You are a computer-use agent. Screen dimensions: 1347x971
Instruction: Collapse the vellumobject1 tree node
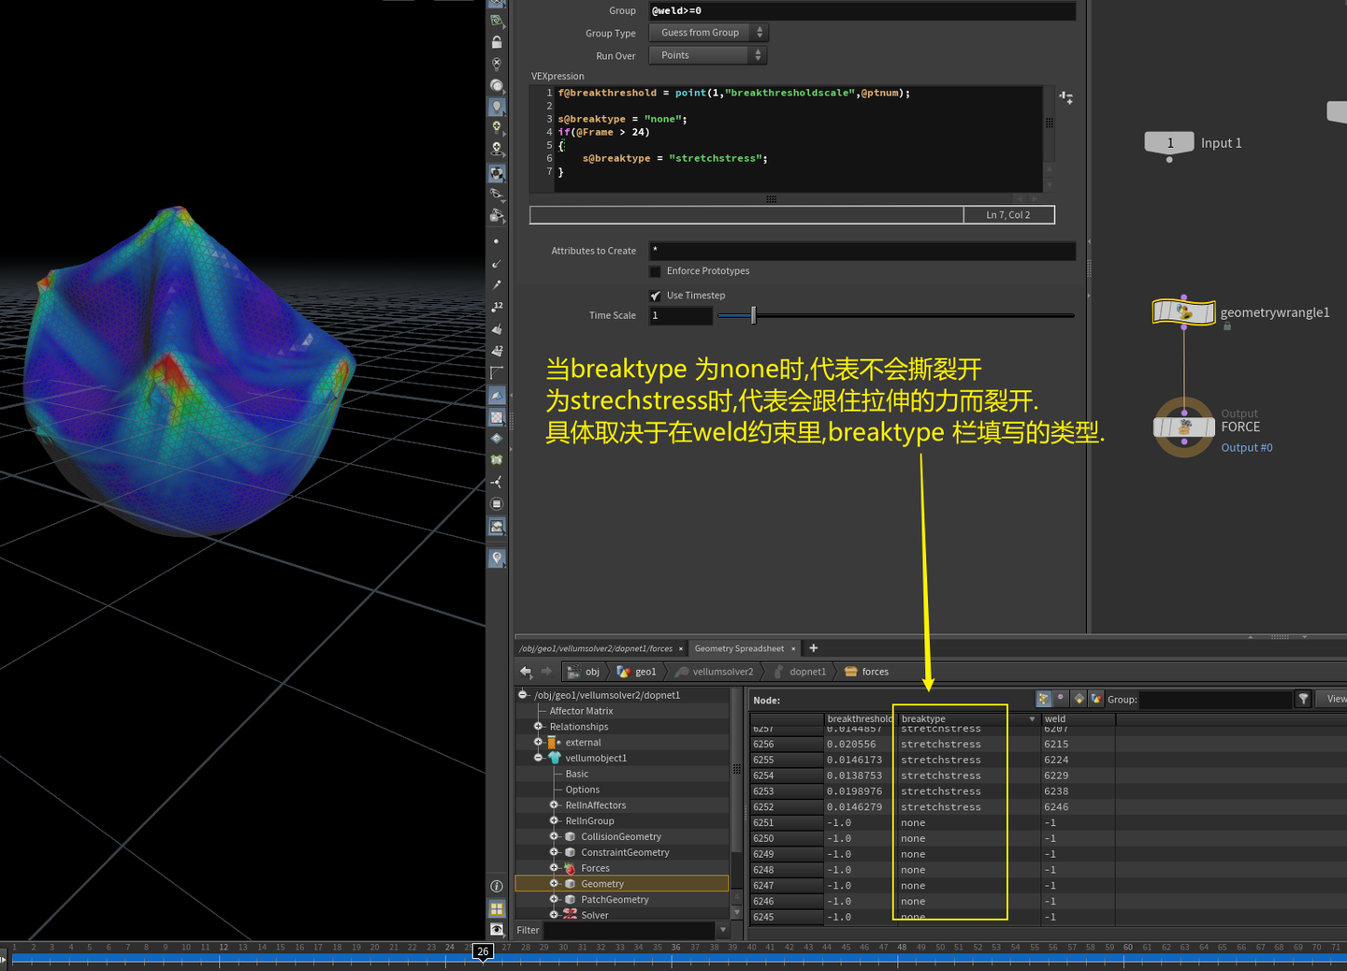(x=538, y=758)
